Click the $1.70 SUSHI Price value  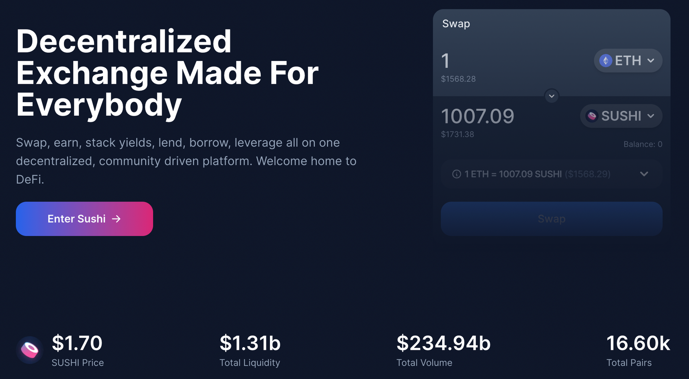[77, 343]
